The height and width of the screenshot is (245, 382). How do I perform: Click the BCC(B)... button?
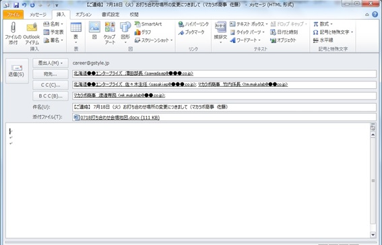pyautogui.click(x=51, y=96)
